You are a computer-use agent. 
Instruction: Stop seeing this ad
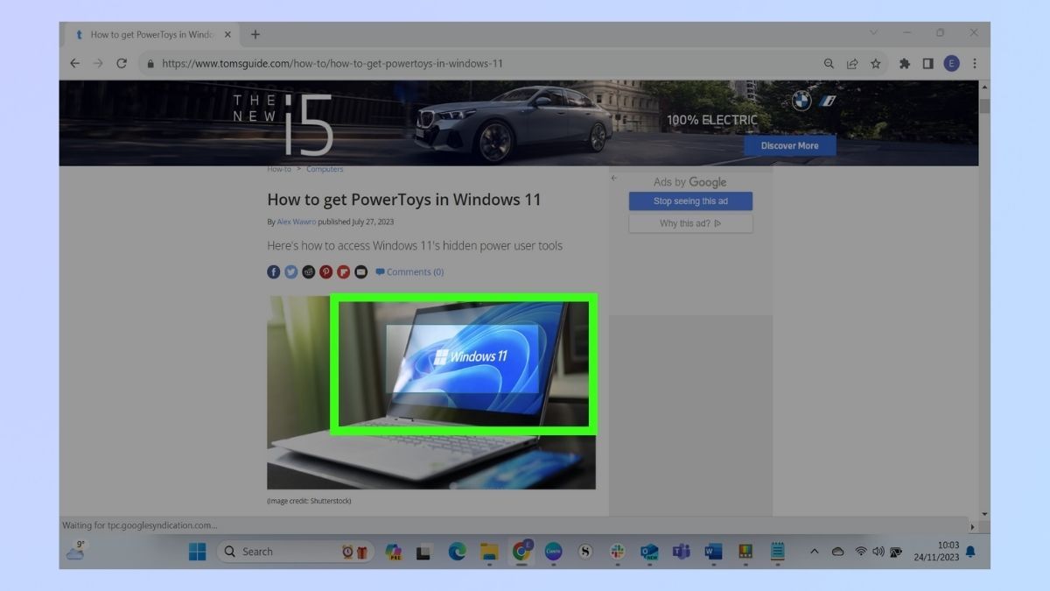click(x=689, y=201)
